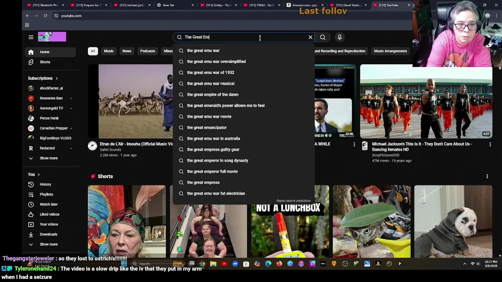This screenshot has height=282, width=502.
Task: Open the BigFootBoyz VLOGS subscription
Action: pos(51,138)
